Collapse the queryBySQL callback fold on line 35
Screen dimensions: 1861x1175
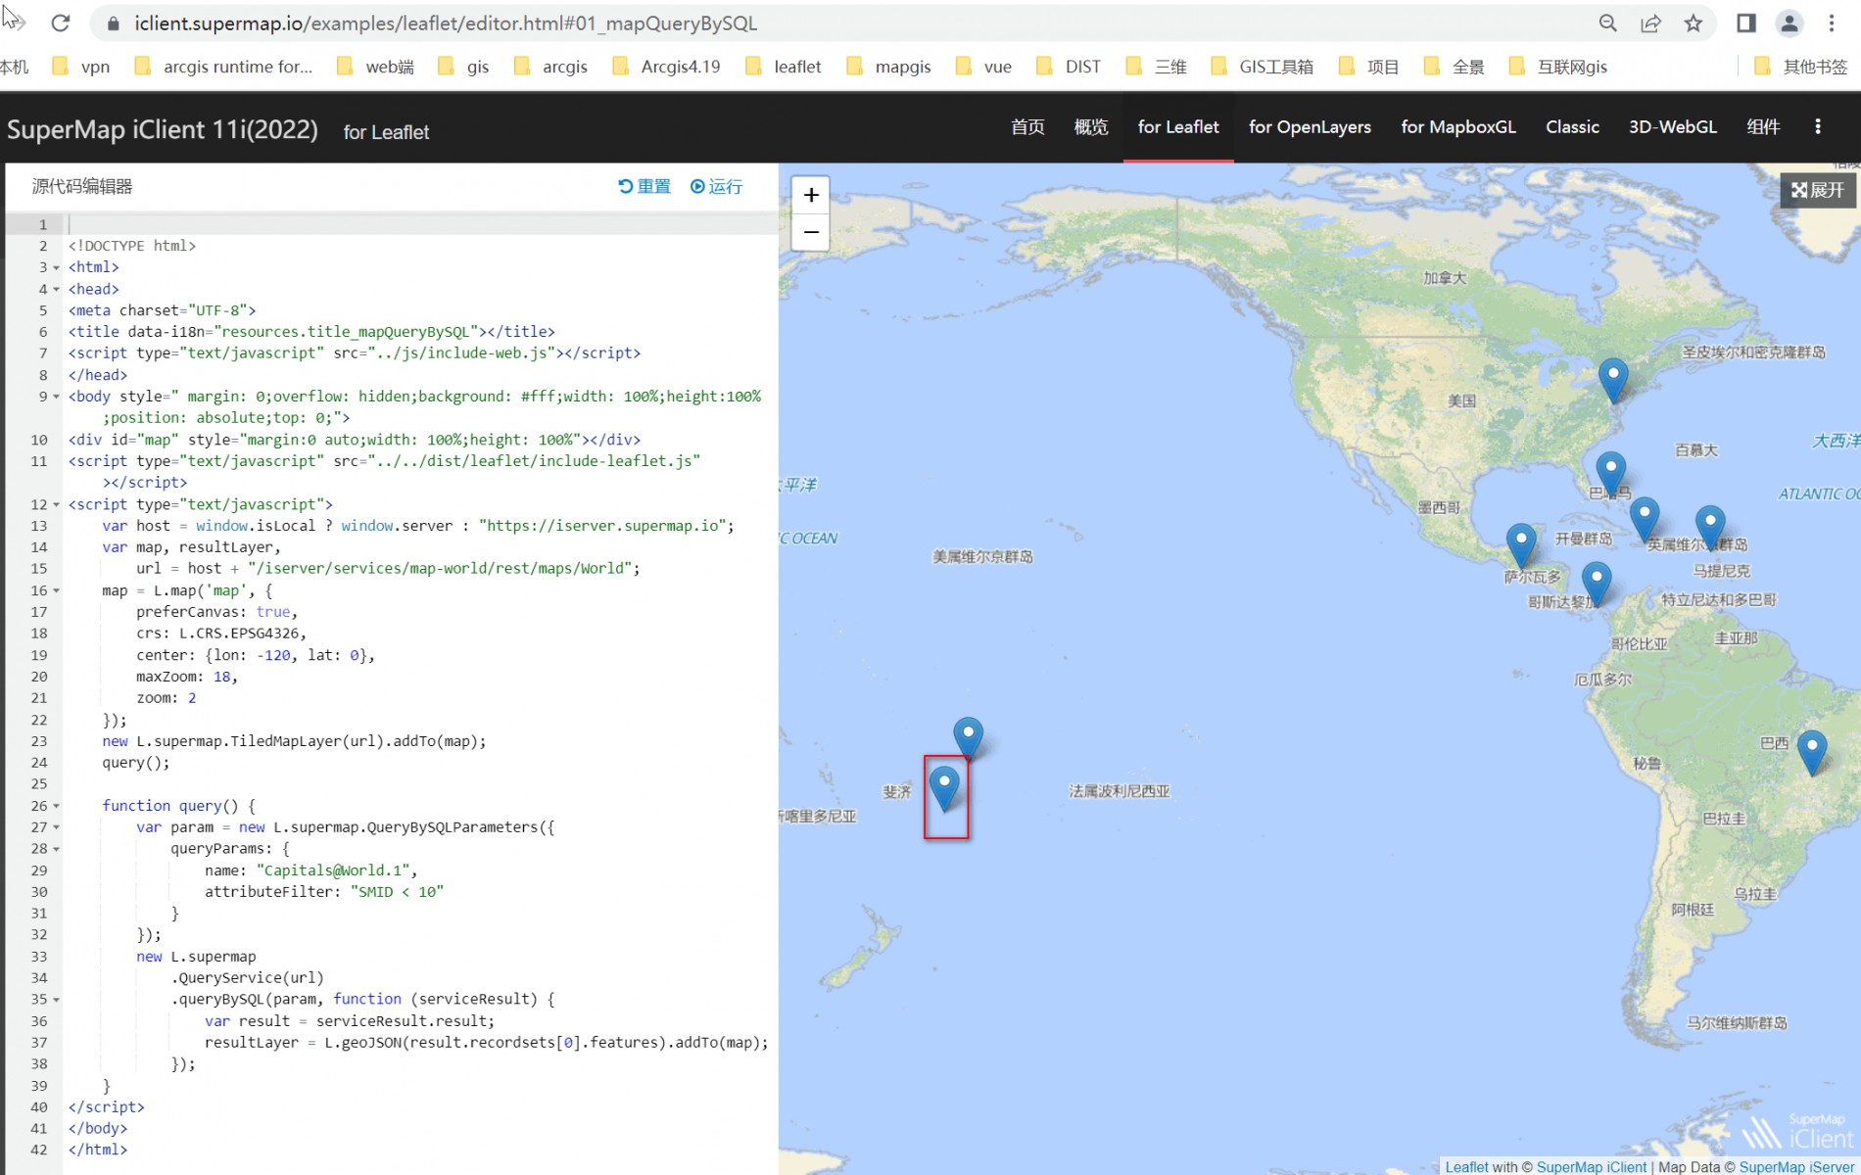point(56,1000)
